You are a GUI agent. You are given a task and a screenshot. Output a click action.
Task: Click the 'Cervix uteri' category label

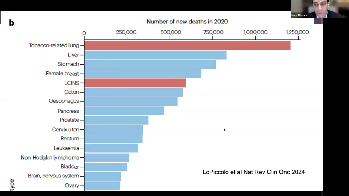tap(65, 130)
